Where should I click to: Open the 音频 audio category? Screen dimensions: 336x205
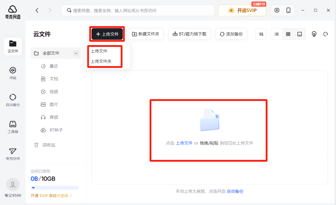[49, 117]
